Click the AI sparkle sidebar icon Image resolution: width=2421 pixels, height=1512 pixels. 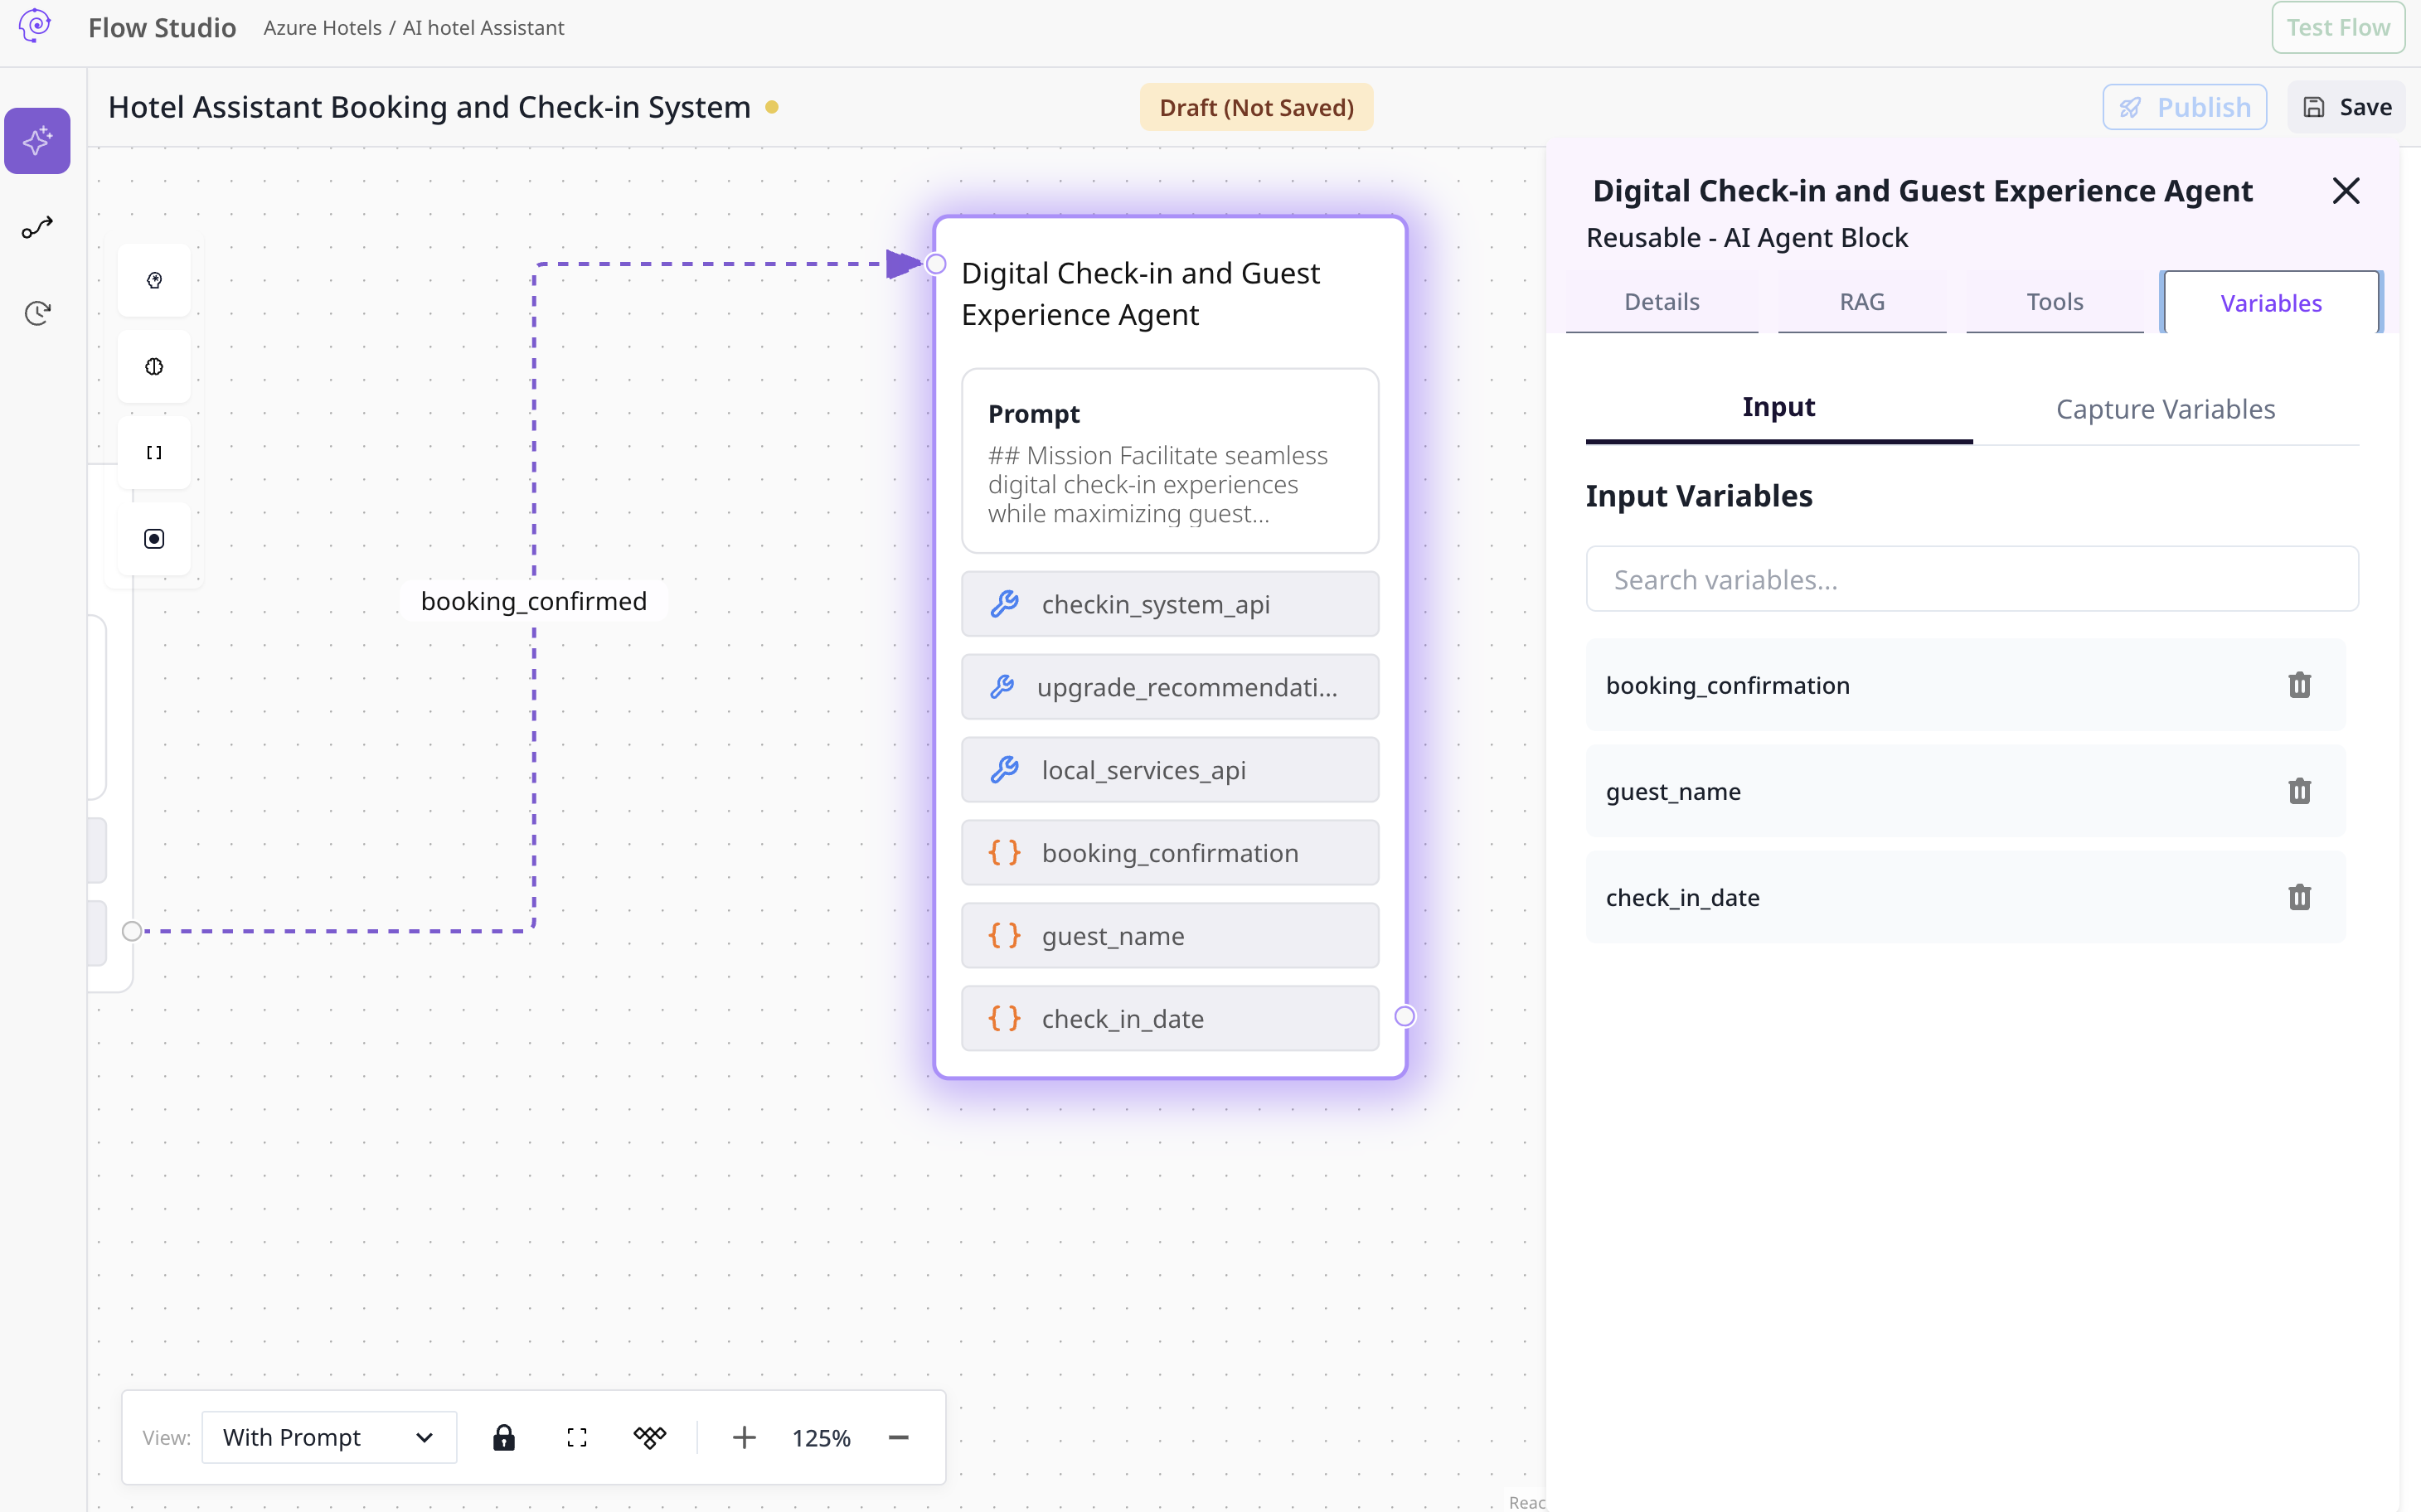[x=37, y=141]
